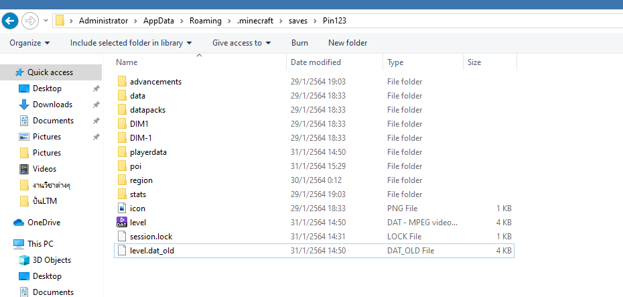Viewport: 623px width, 297px height.
Task: Select the stats folder
Action: (138, 194)
